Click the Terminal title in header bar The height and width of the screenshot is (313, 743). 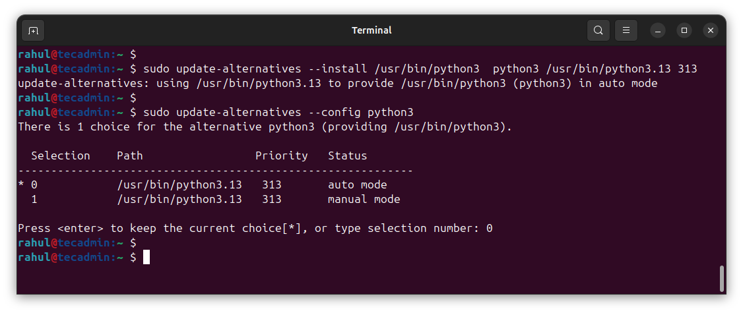371,30
